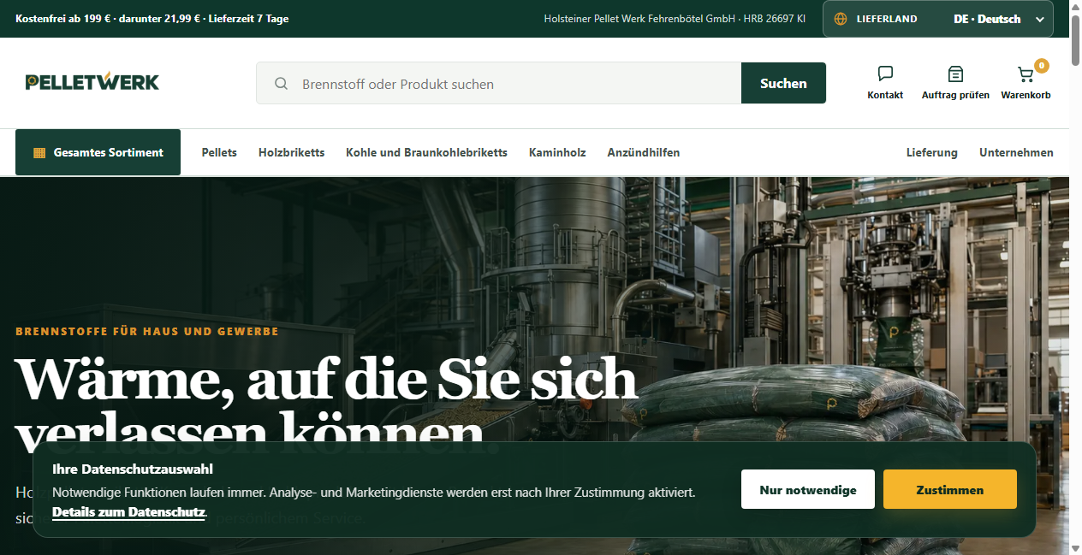This screenshot has height=555, width=1082.
Task: Open the Kaminholz category
Action: 557,152
